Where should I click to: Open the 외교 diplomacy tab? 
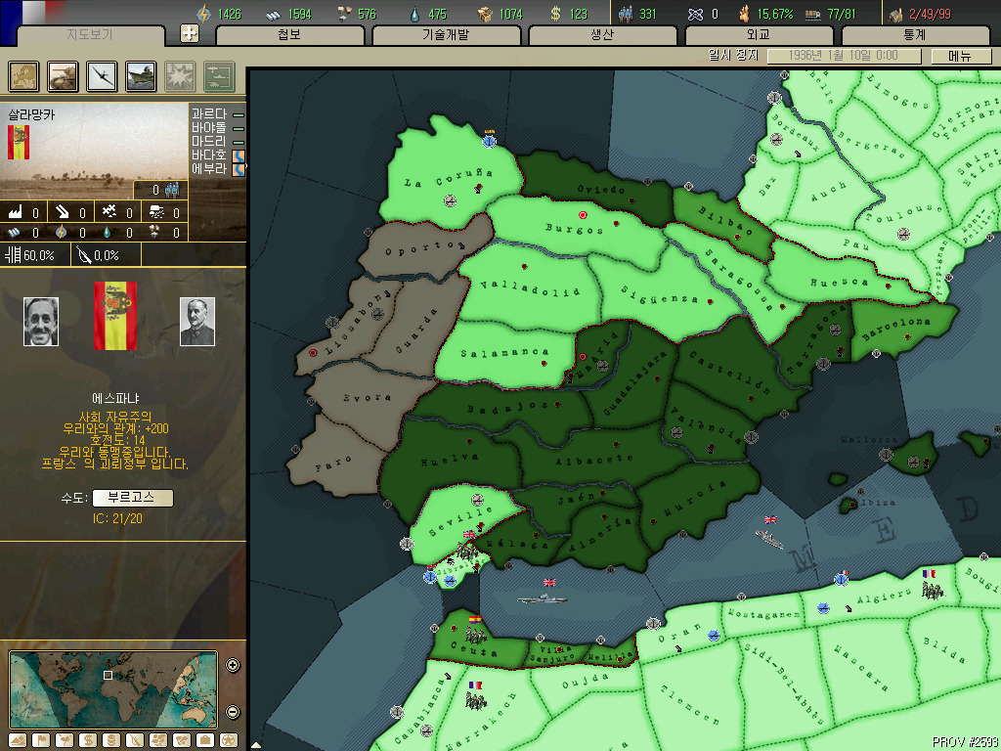pos(759,35)
